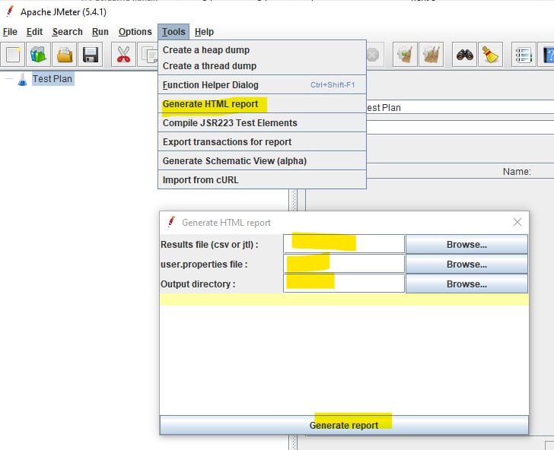
Task: Select Compile JSR223 Test Elements
Action: tap(262, 123)
